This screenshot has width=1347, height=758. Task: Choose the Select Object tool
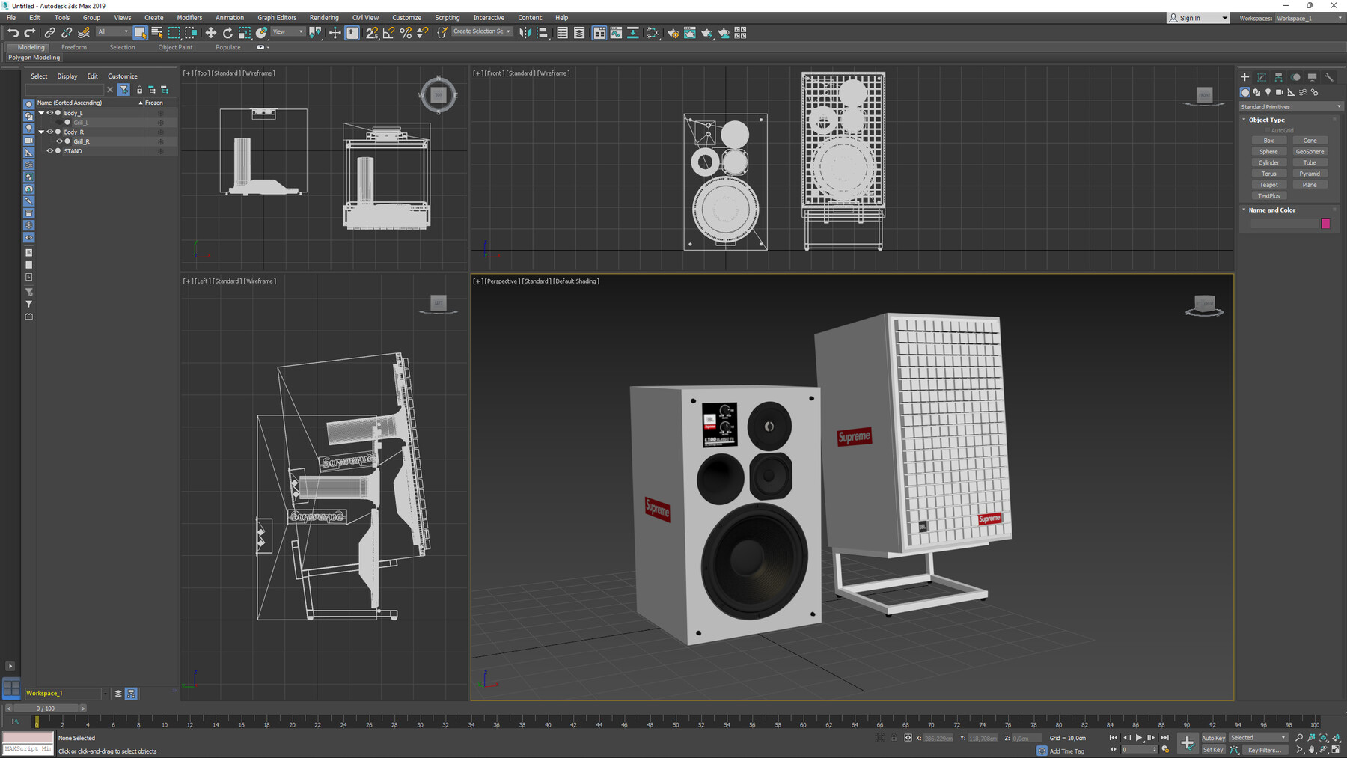(140, 33)
